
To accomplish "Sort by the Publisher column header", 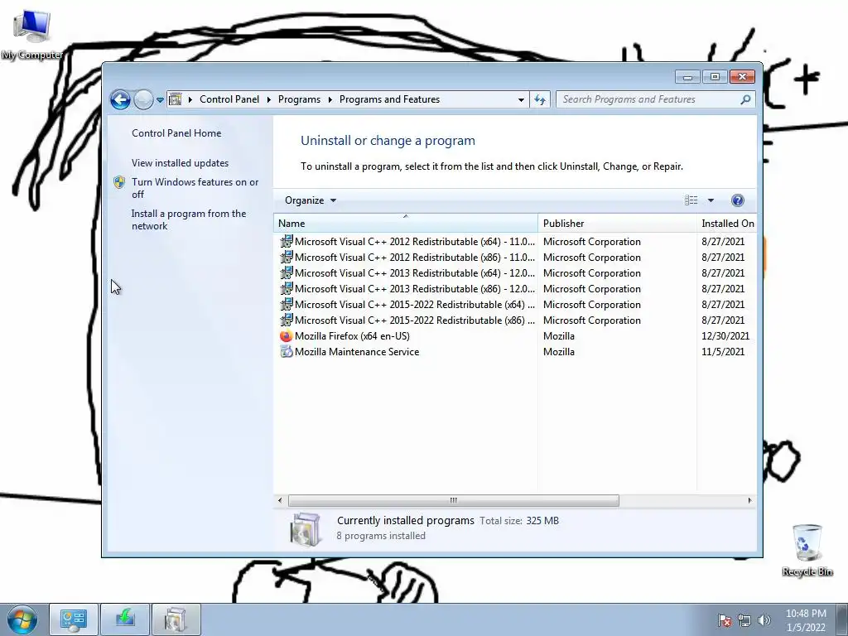I will point(617,224).
